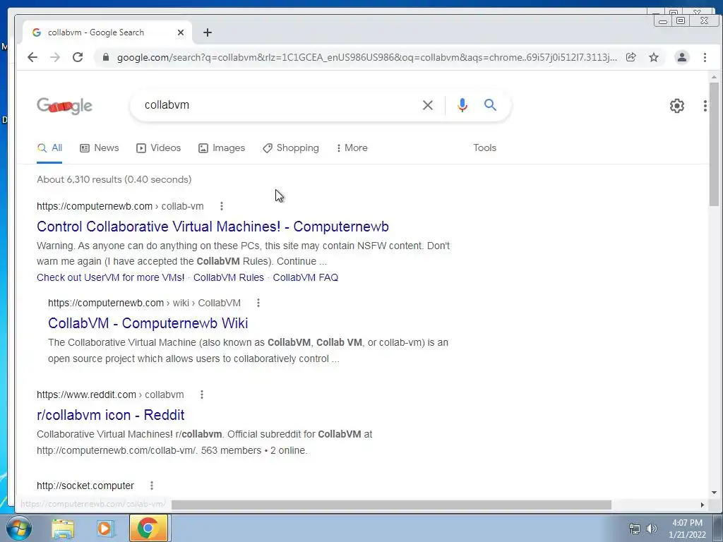Switch to the News tab
This screenshot has height=542, width=723.
(99, 148)
